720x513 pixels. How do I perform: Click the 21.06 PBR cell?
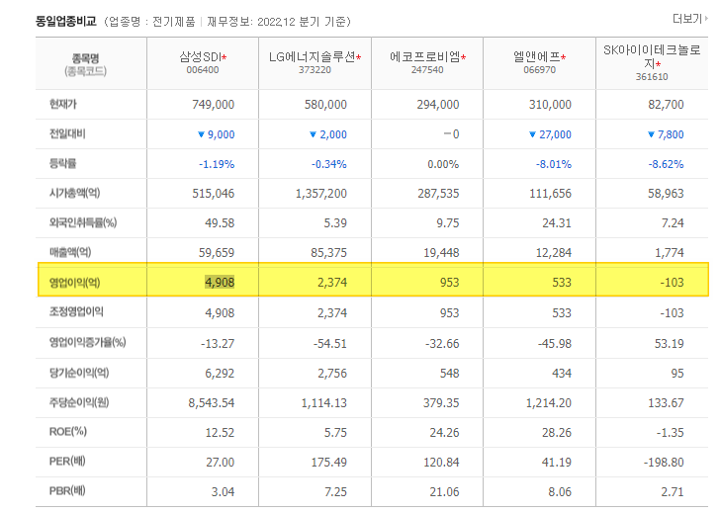(x=444, y=492)
